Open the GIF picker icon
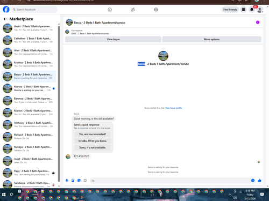The height and width of the screenshot is (201, 269). (x=85, y=181)
